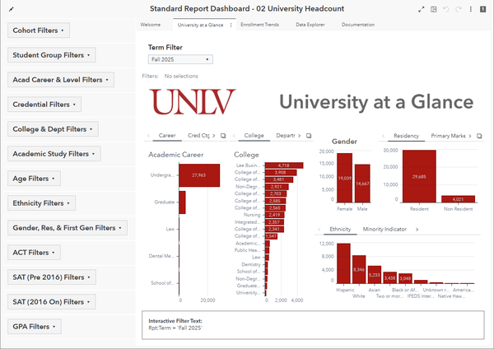Screen dimensions: 494x349
Task: Click Lee Business bar showing 4,718
Action: pos(284,165)
